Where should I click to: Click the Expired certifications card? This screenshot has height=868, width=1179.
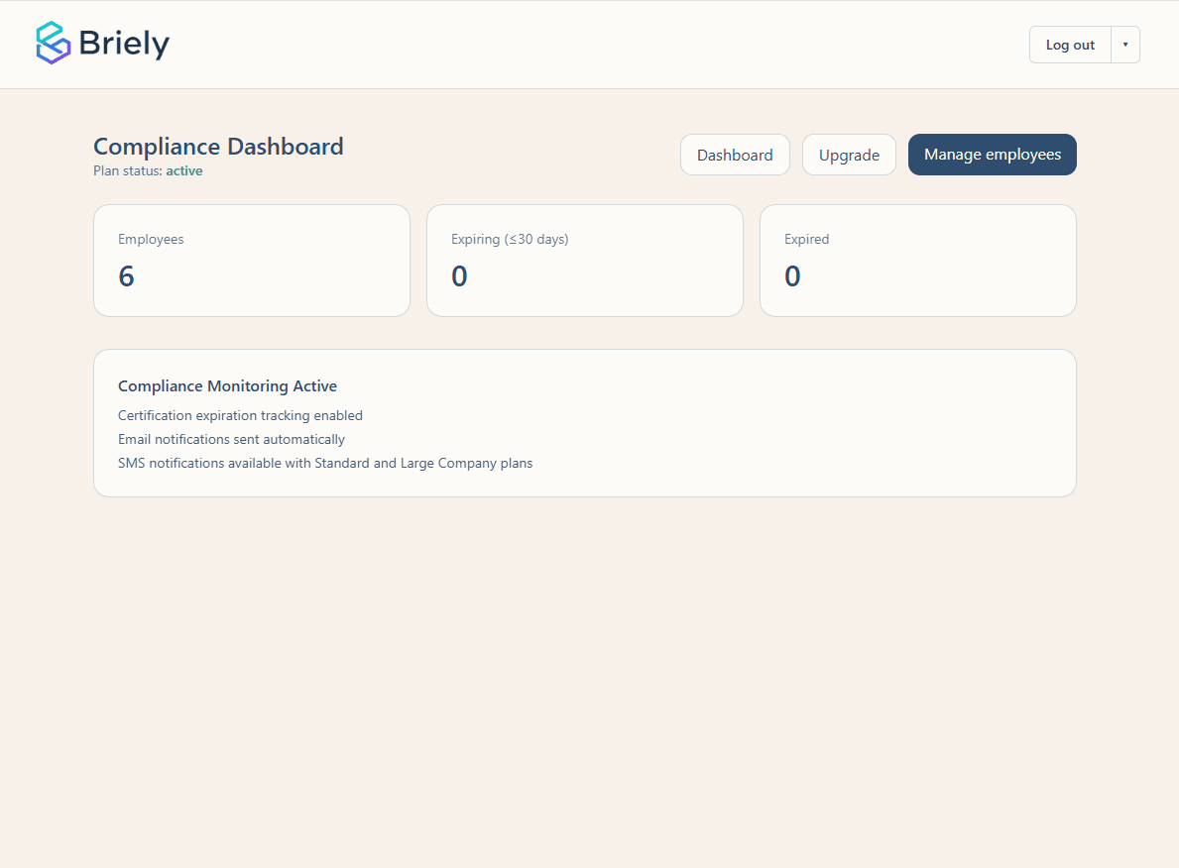(917, 260)
